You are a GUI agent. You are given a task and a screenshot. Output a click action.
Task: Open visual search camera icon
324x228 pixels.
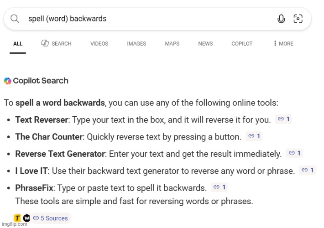click(298, 19)
